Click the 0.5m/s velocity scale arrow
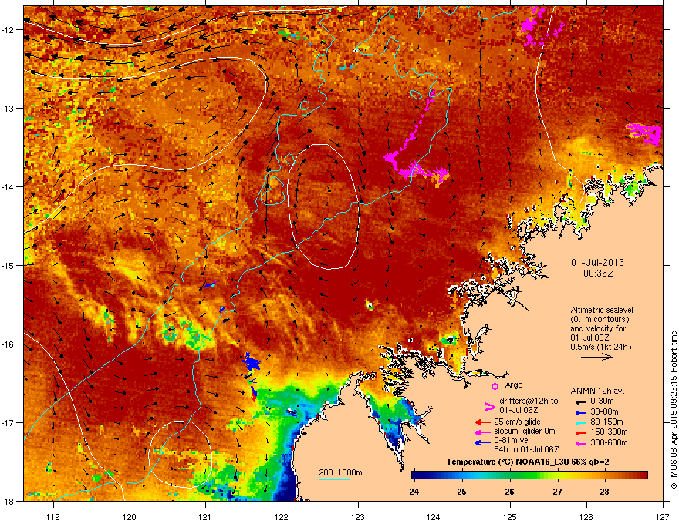Screen dimensions: 679x524 coord(596,357)
